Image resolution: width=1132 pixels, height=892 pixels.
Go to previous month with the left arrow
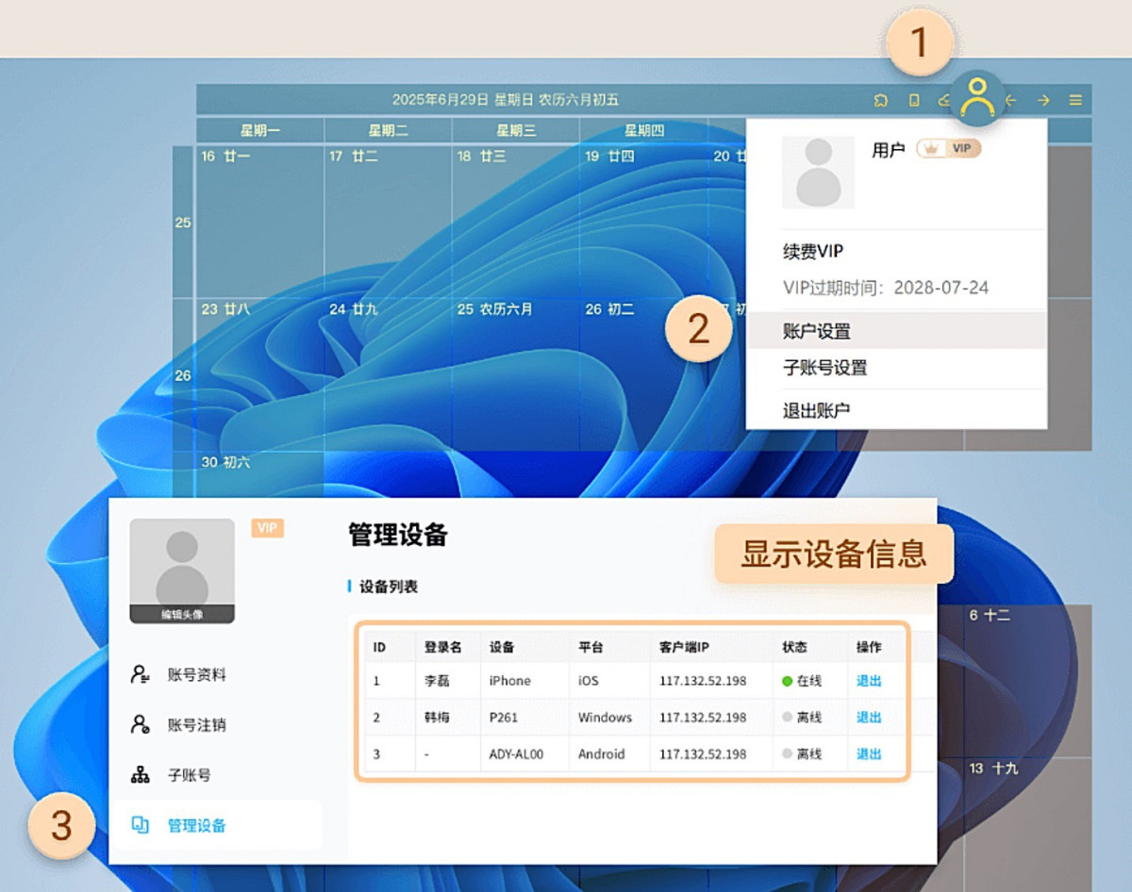[1010, 99]
